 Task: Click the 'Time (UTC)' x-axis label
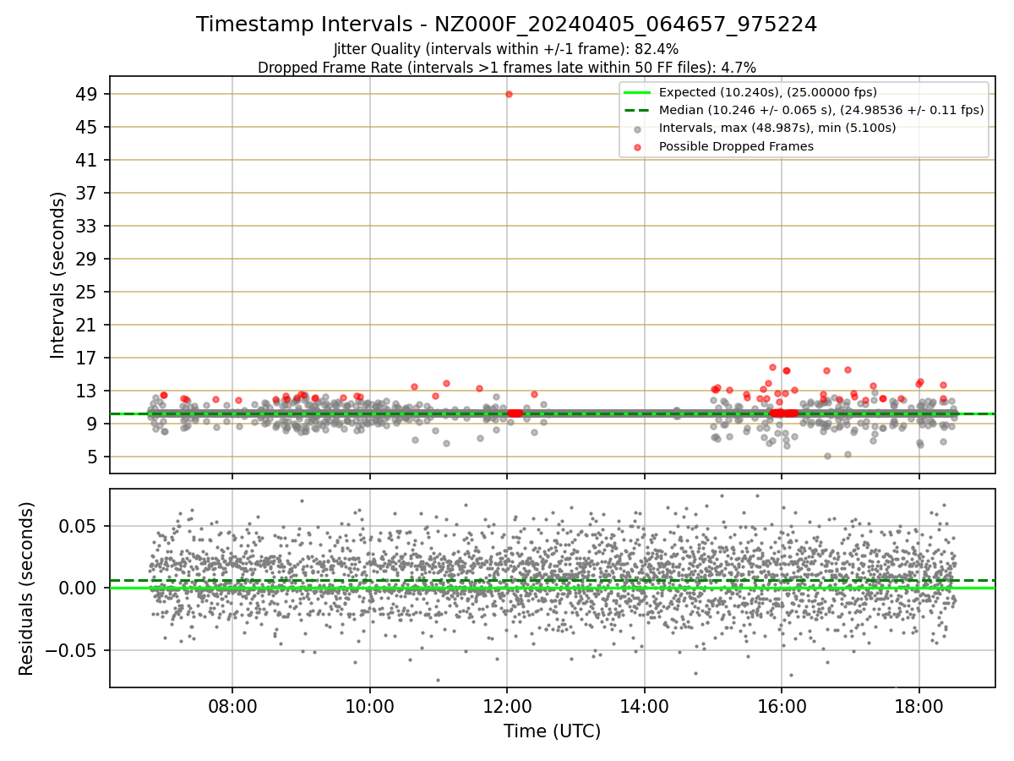pos(552,731)
